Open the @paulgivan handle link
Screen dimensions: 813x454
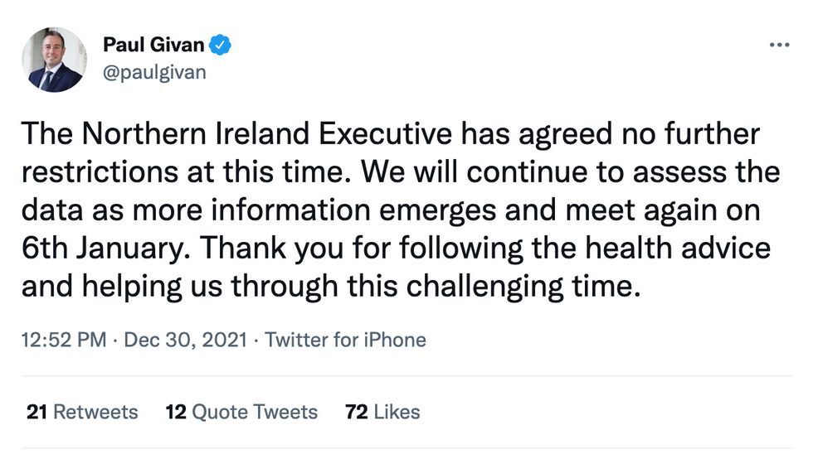(x=154, y=73)
